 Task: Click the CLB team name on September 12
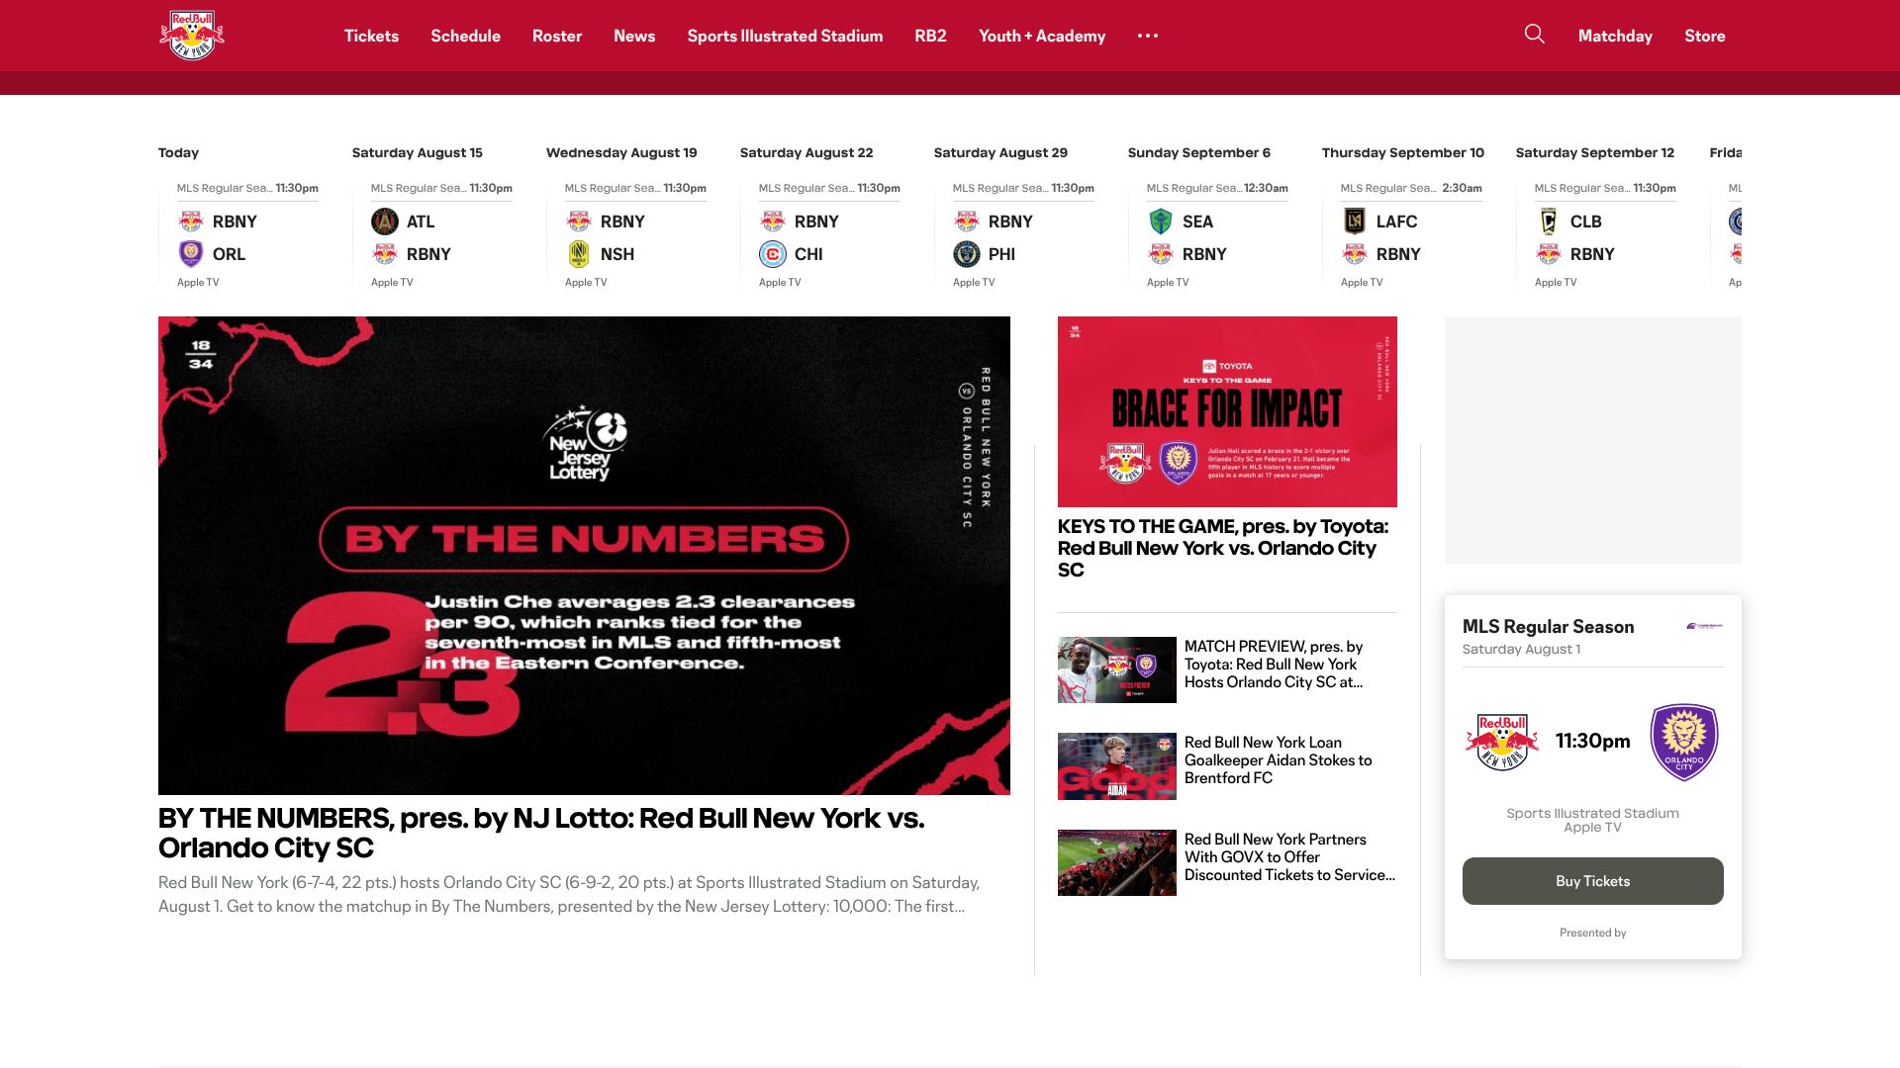tap(1585, 222)
